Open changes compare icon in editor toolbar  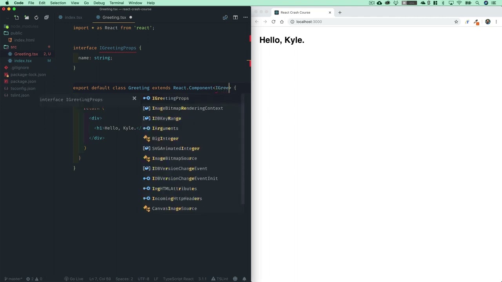point(225,17)
